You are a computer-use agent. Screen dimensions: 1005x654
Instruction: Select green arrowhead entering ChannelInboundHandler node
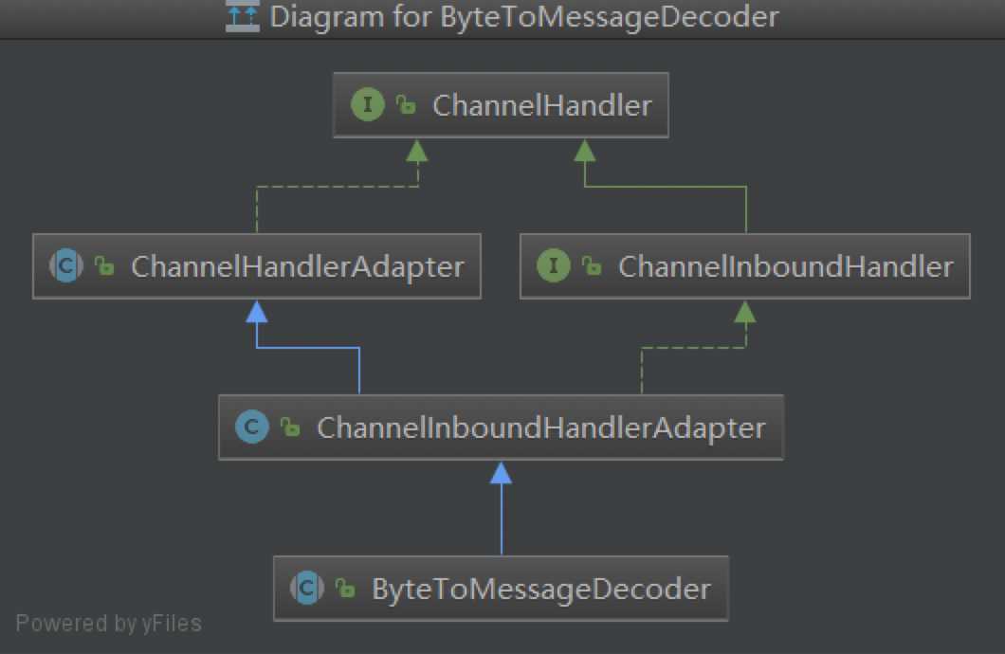click(x=745, y=313)
